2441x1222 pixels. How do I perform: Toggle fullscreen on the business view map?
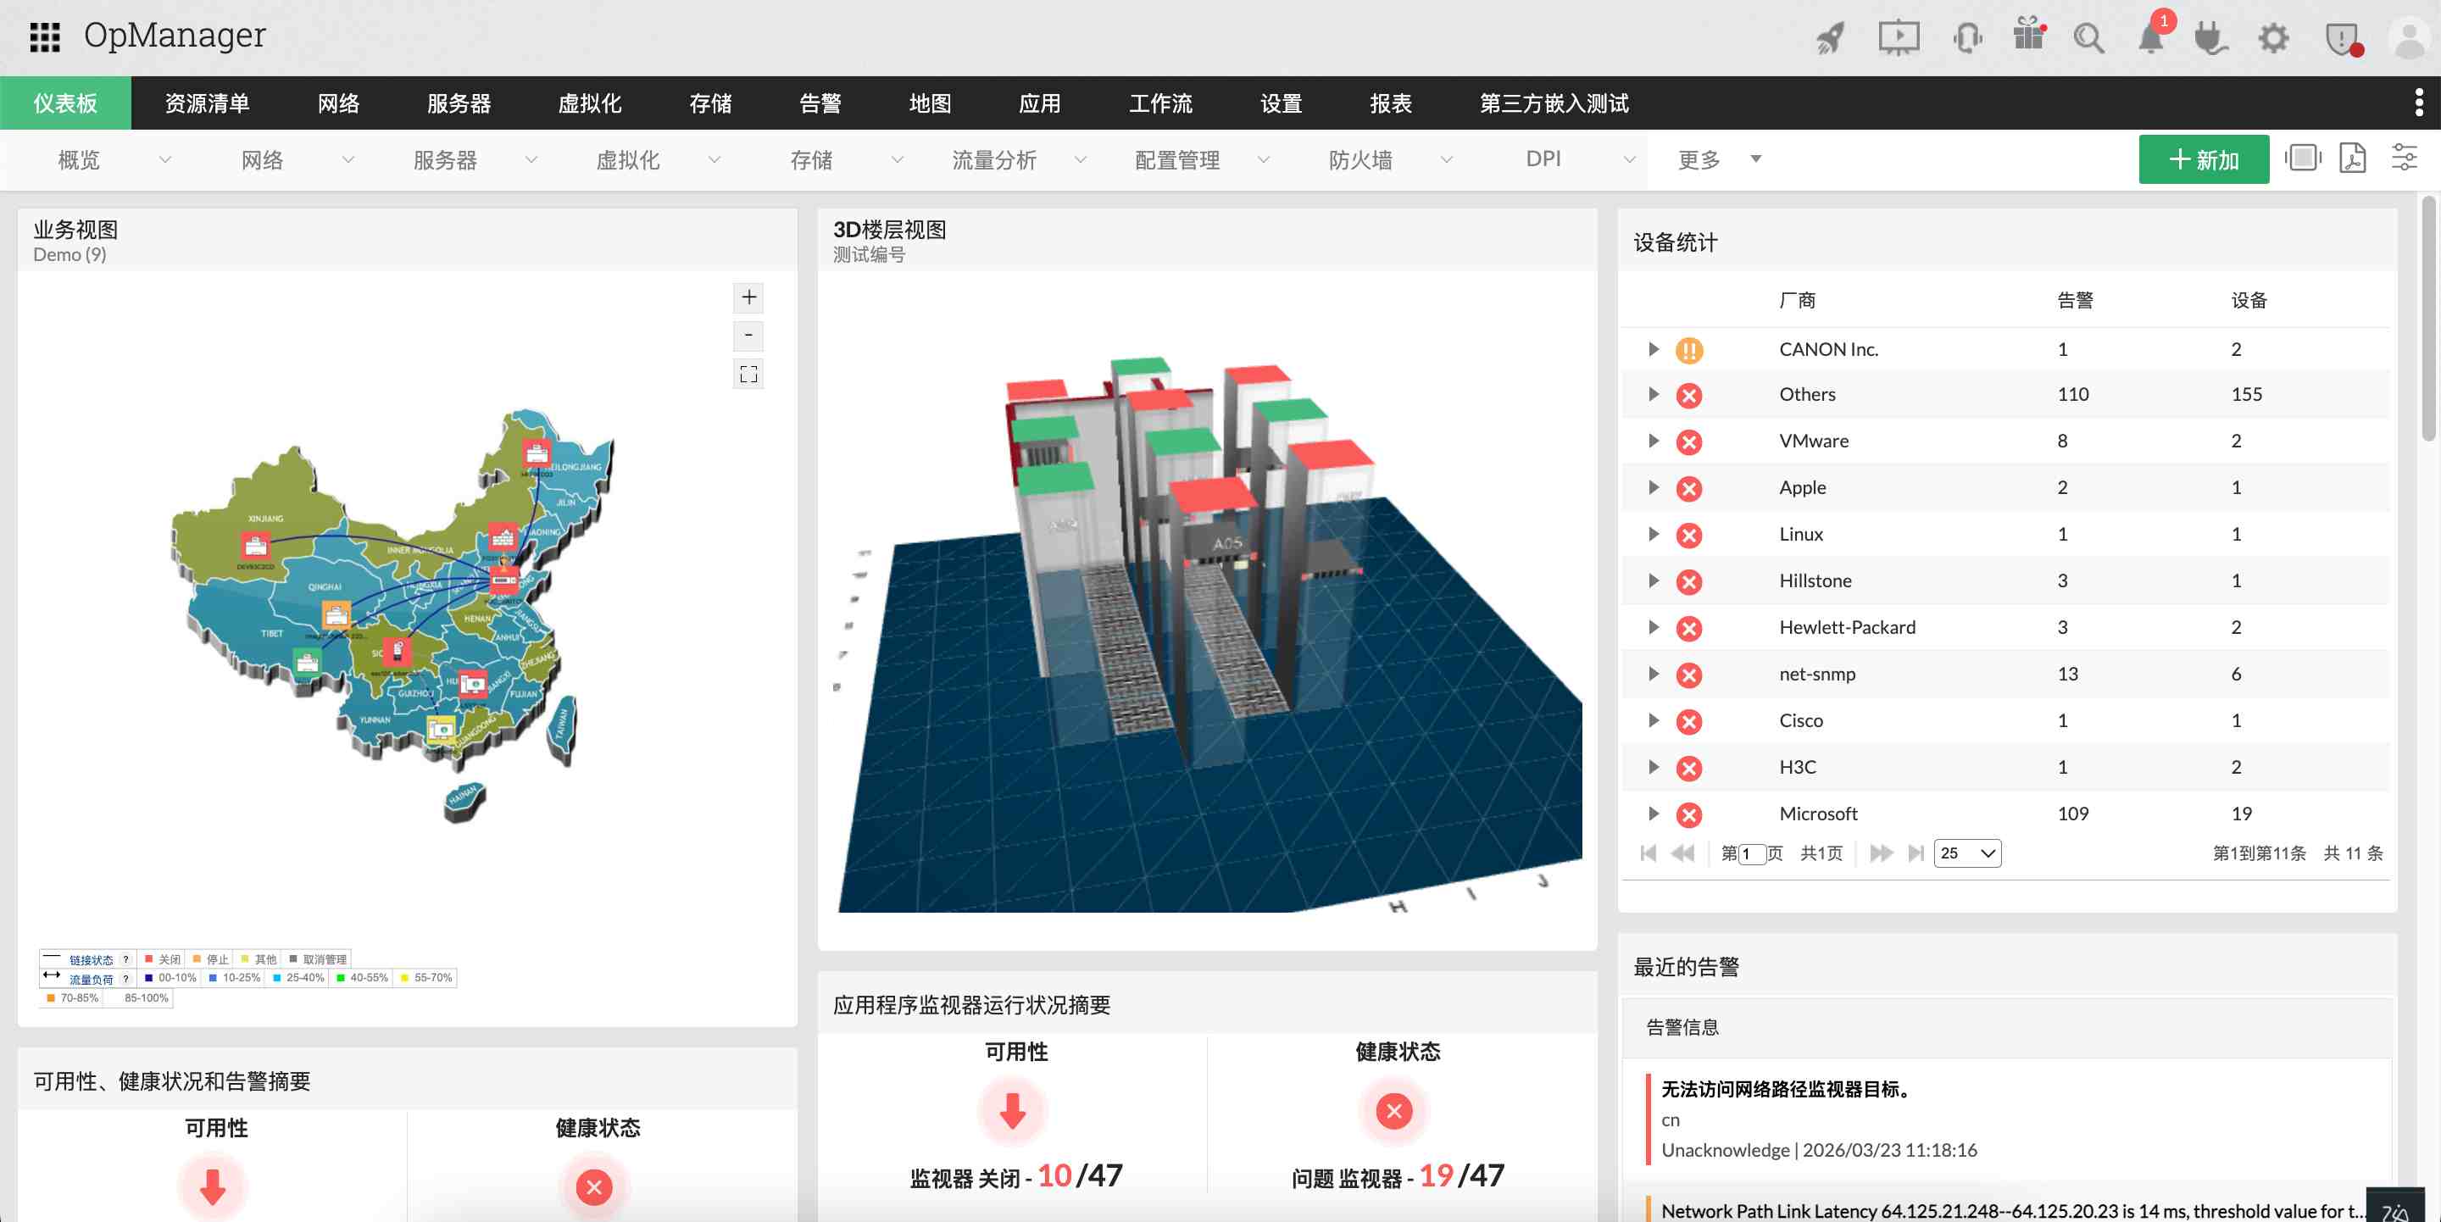748,373
